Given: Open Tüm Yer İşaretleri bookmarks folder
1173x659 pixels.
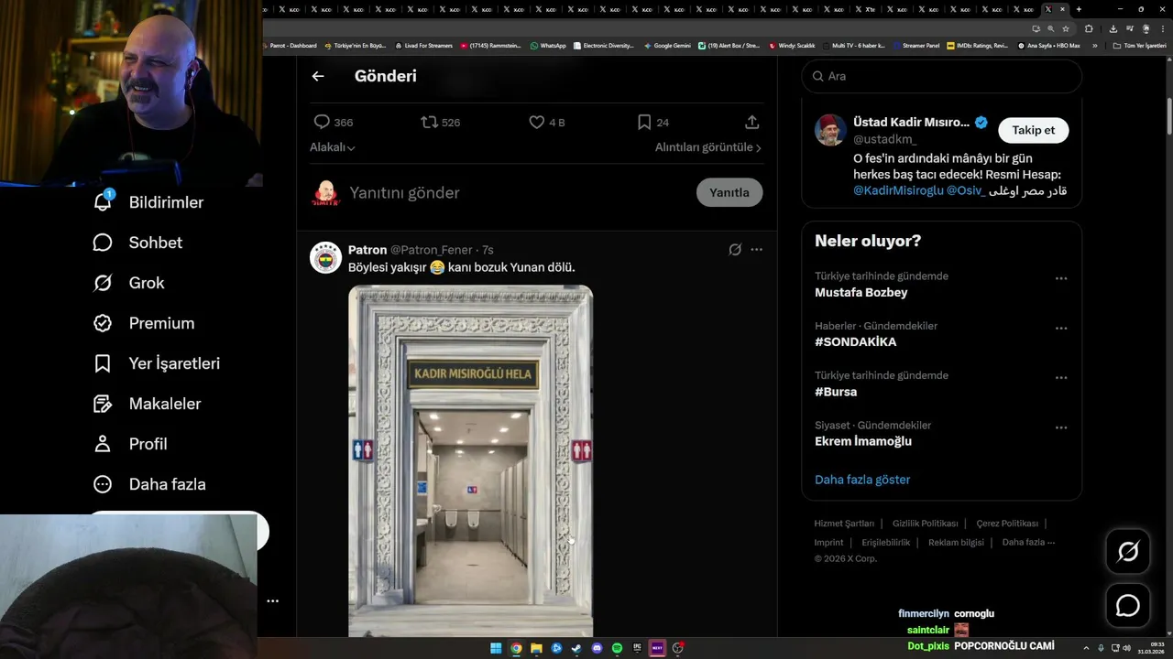Looking at the screenshot, I should (1139, 46).
